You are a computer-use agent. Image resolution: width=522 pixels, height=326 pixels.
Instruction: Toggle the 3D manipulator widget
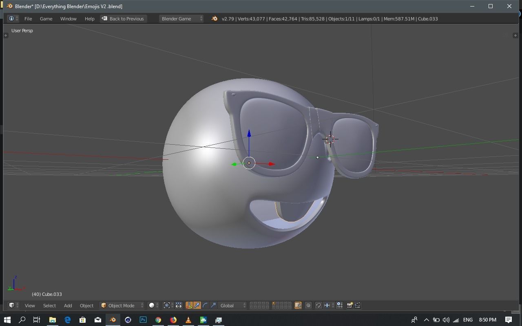189,305
